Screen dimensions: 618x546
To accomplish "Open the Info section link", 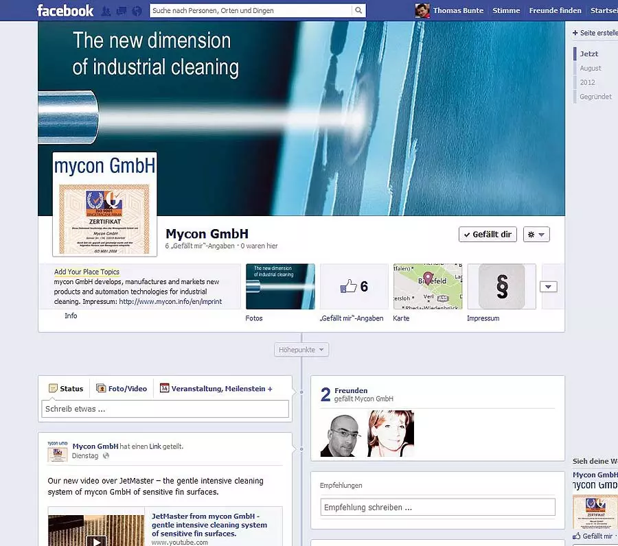I will point(71,316).
